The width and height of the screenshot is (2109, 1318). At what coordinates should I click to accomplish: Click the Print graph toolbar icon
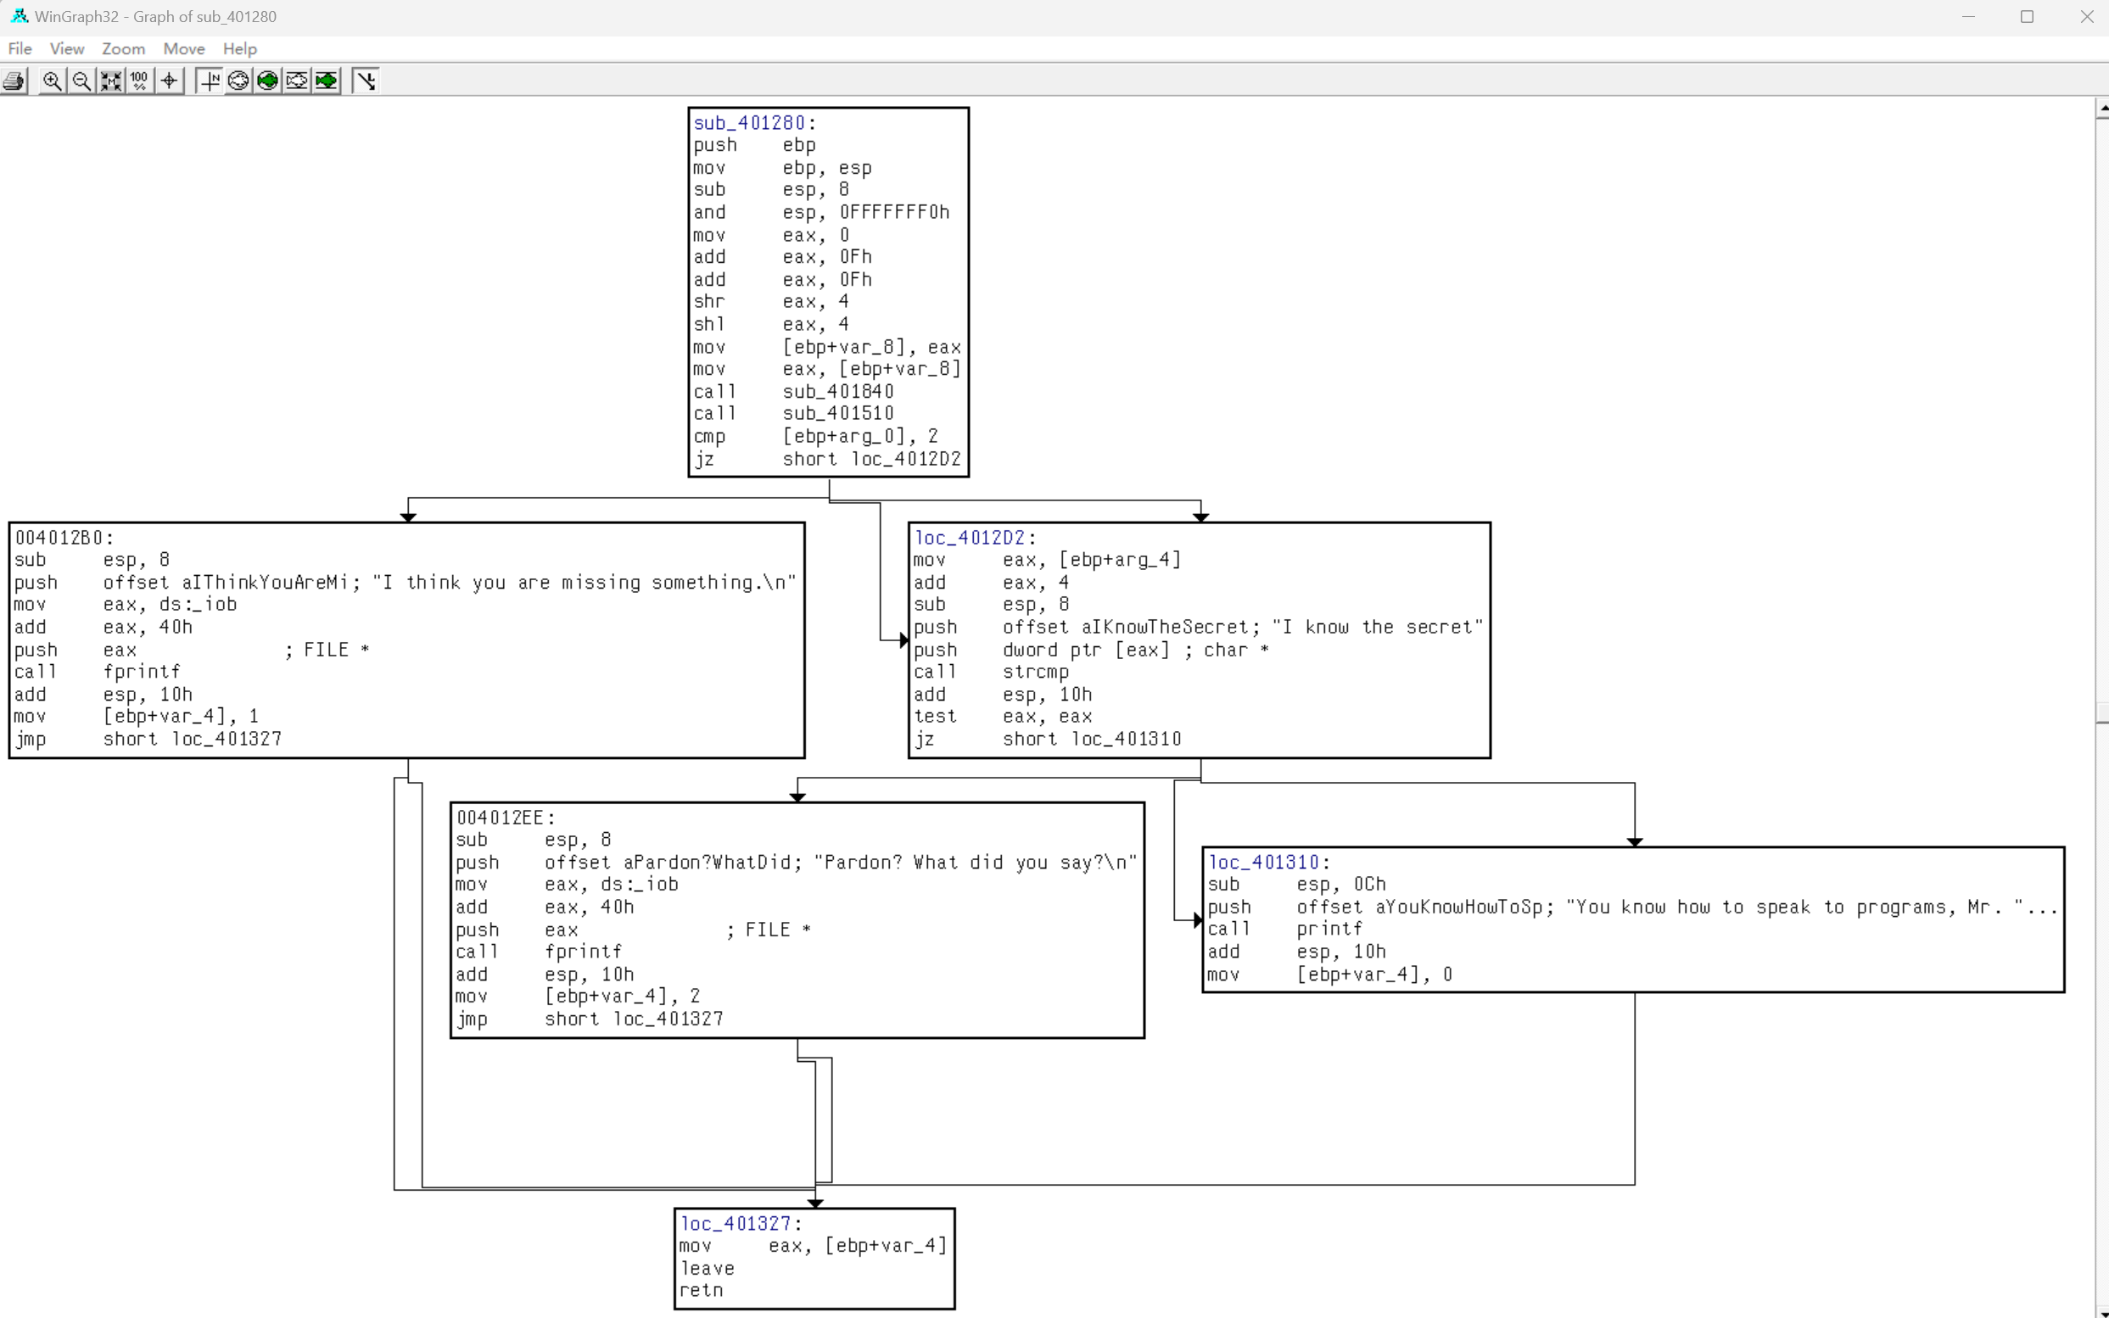(14, 81)
